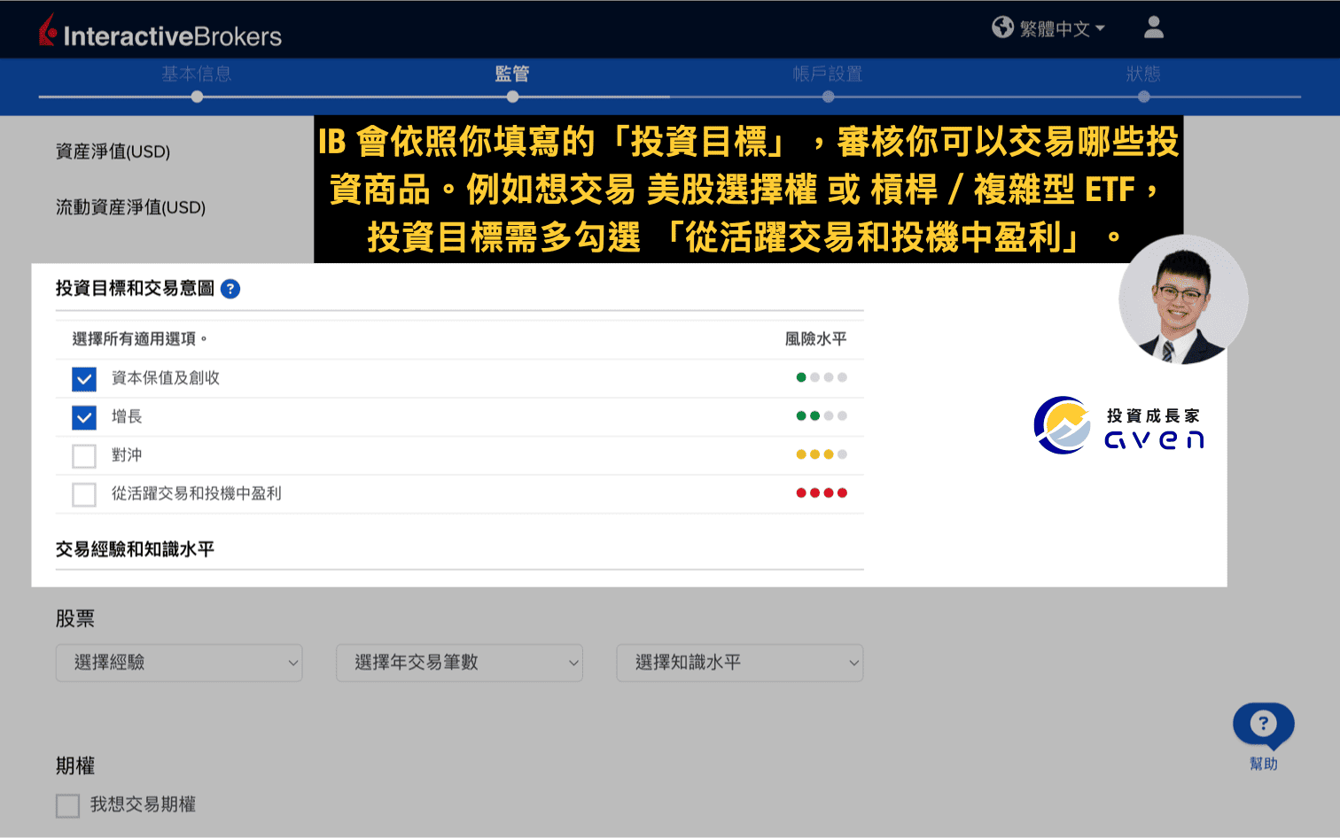Click the aven 投資成長家 logo
Image resolution: width=1340 pixels, height=838 pixels.
coord(1118,425)
